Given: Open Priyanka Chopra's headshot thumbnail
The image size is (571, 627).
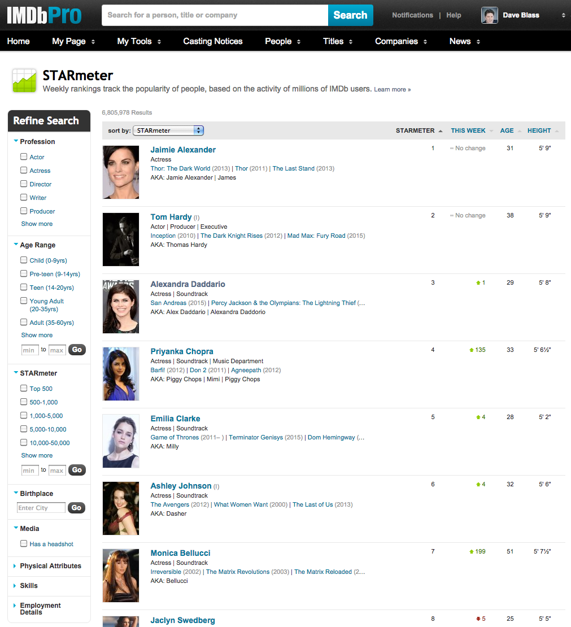Looking at the screenshot, I should (x=121, y=373).
